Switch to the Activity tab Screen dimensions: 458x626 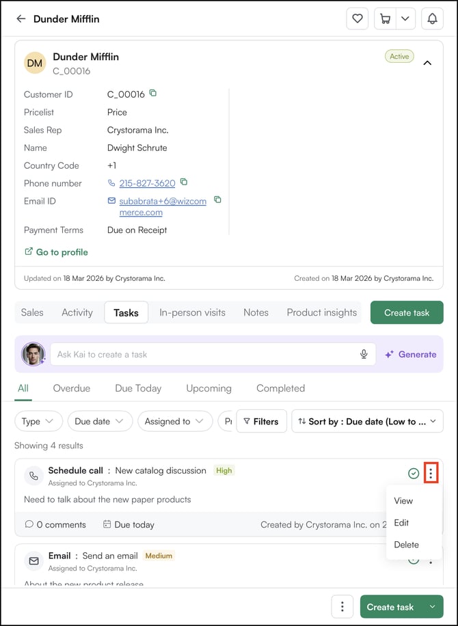coord(77,312)
